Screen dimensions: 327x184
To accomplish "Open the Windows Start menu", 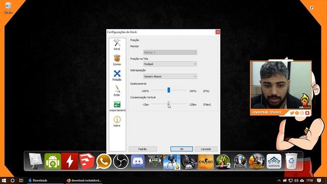I will (4, 180).
